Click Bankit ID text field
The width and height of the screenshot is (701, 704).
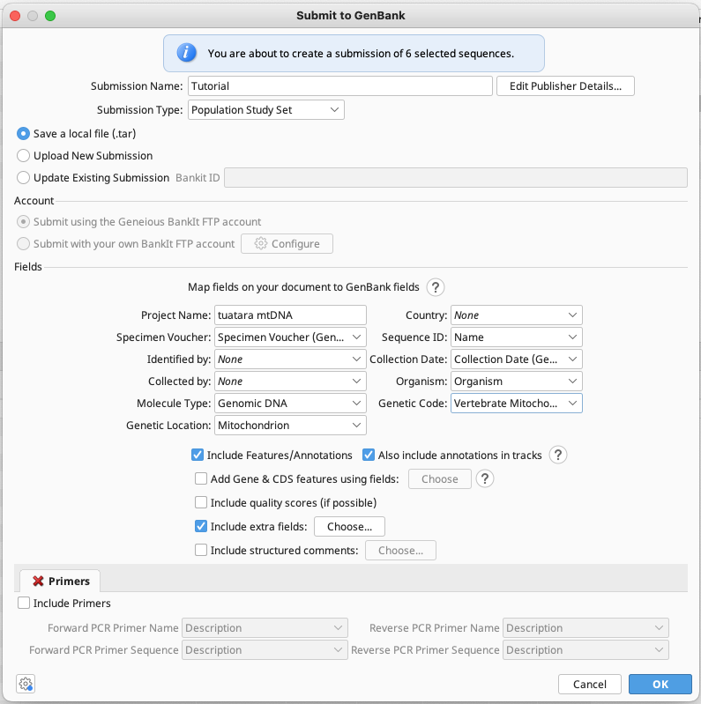(456, 178)
